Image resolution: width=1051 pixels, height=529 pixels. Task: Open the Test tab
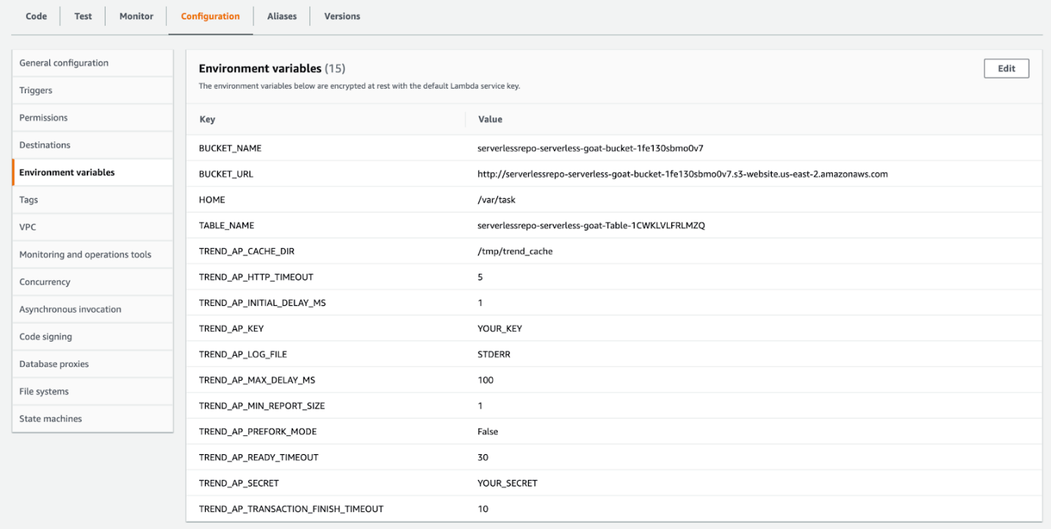pyautogui.click(x=83, y=16)
